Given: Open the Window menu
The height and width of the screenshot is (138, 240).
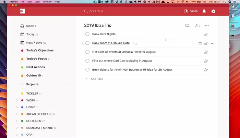Looking at the screenshot, I should click(47, 2).
